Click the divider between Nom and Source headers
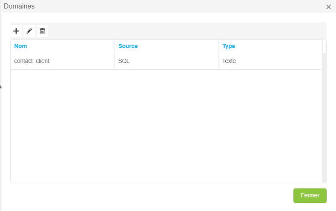This screenshot has width=336, height=211. (114, 46)
